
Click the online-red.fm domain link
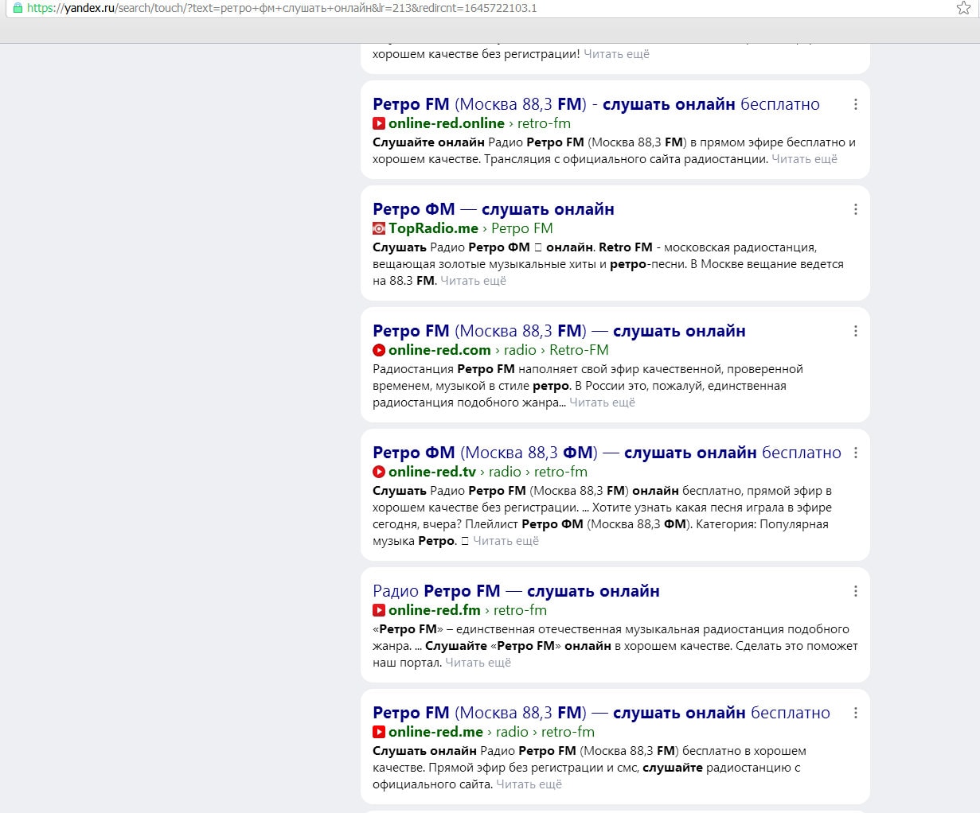pyautogui.click(x=435, y=610)
